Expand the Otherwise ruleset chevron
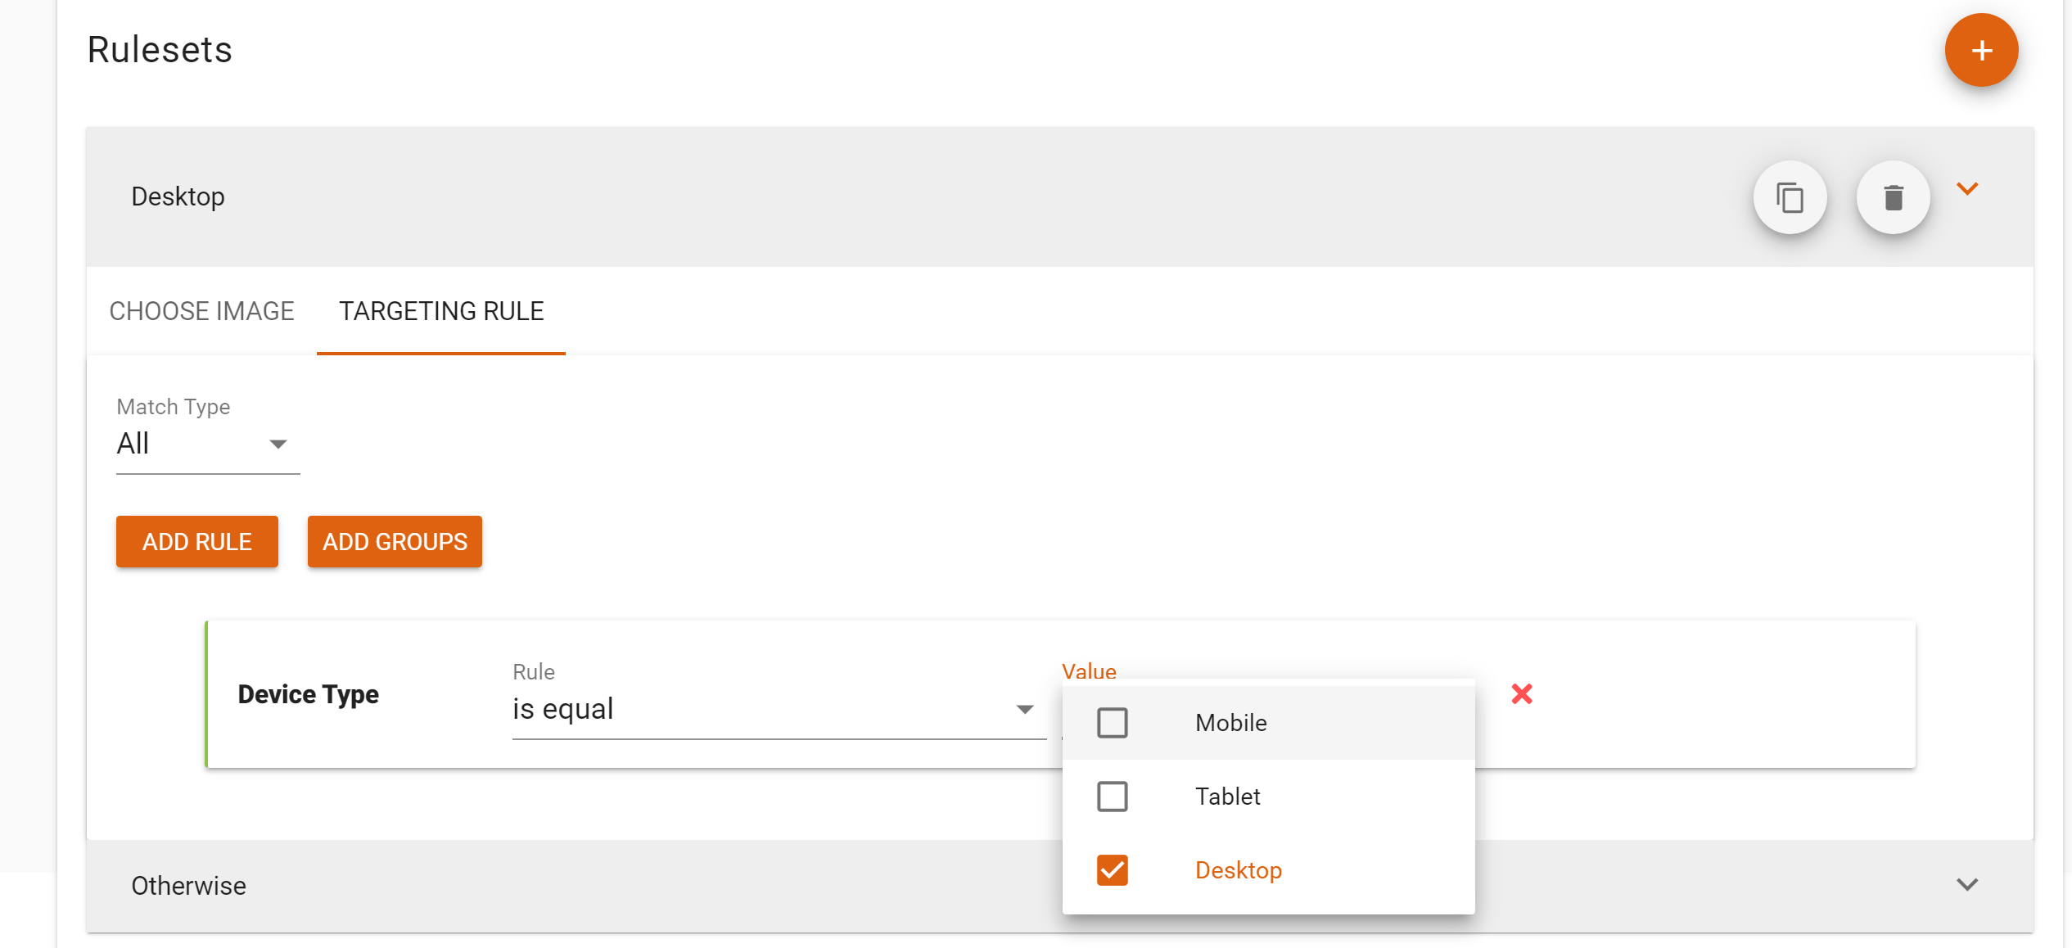Viewport: 2072px width, 948px height. 1966,884
